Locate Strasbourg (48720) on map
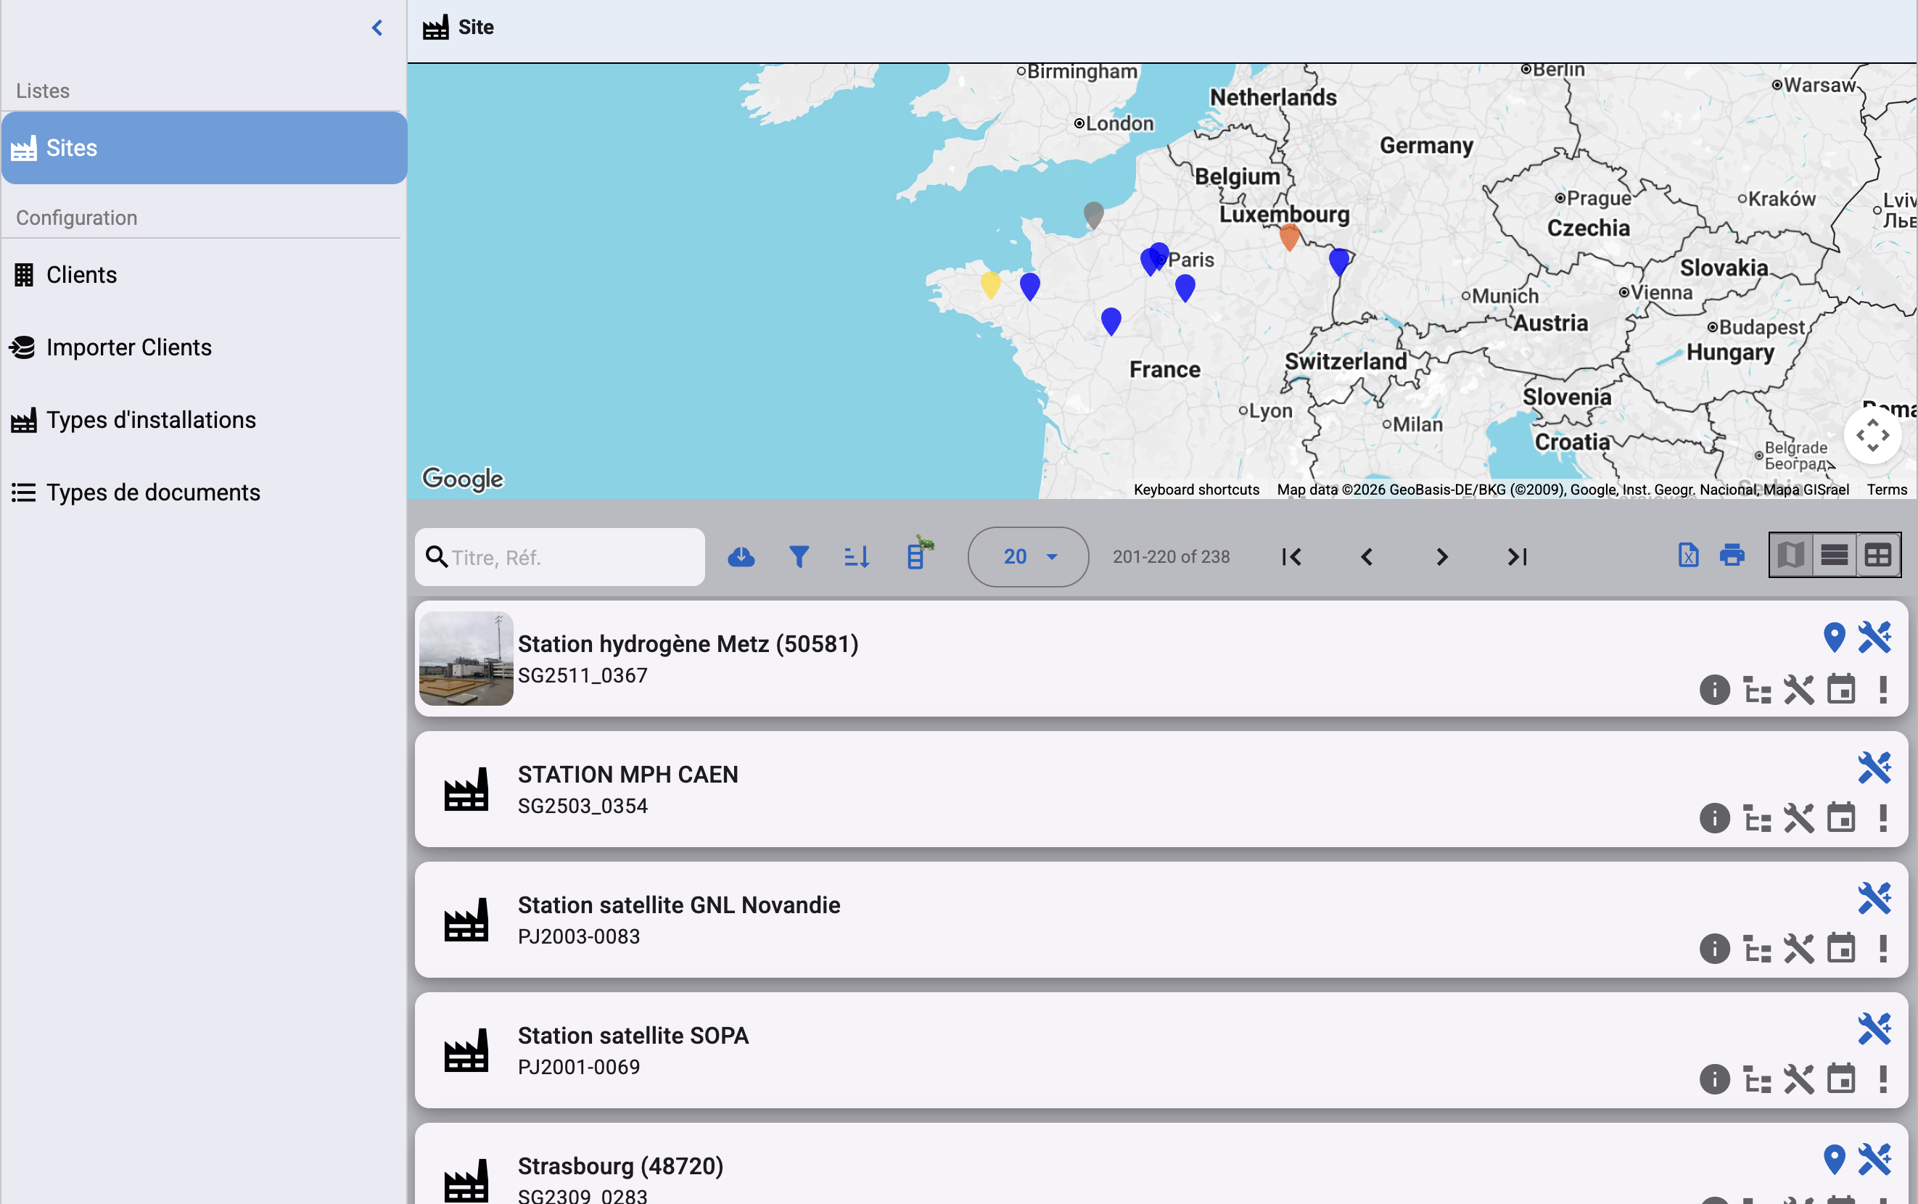The width and height of the screenshot is (1918, 1204). point(1835,1160)
